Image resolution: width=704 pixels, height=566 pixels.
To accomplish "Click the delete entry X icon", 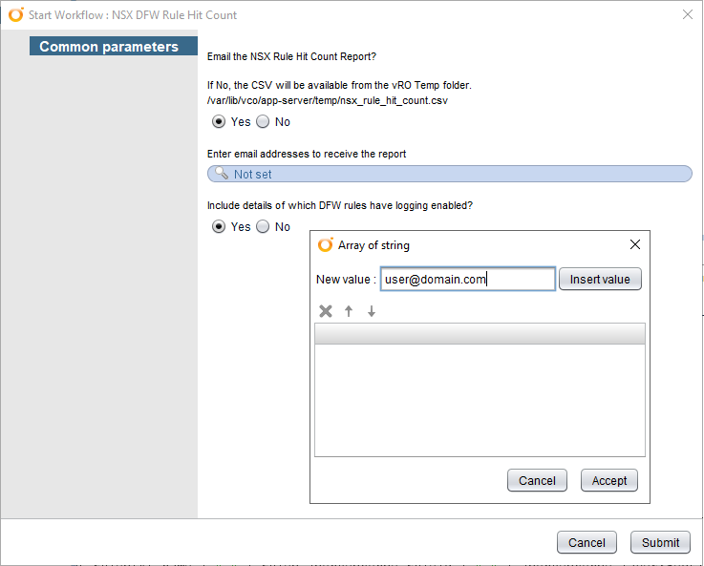I will click(x=326, y=311).
